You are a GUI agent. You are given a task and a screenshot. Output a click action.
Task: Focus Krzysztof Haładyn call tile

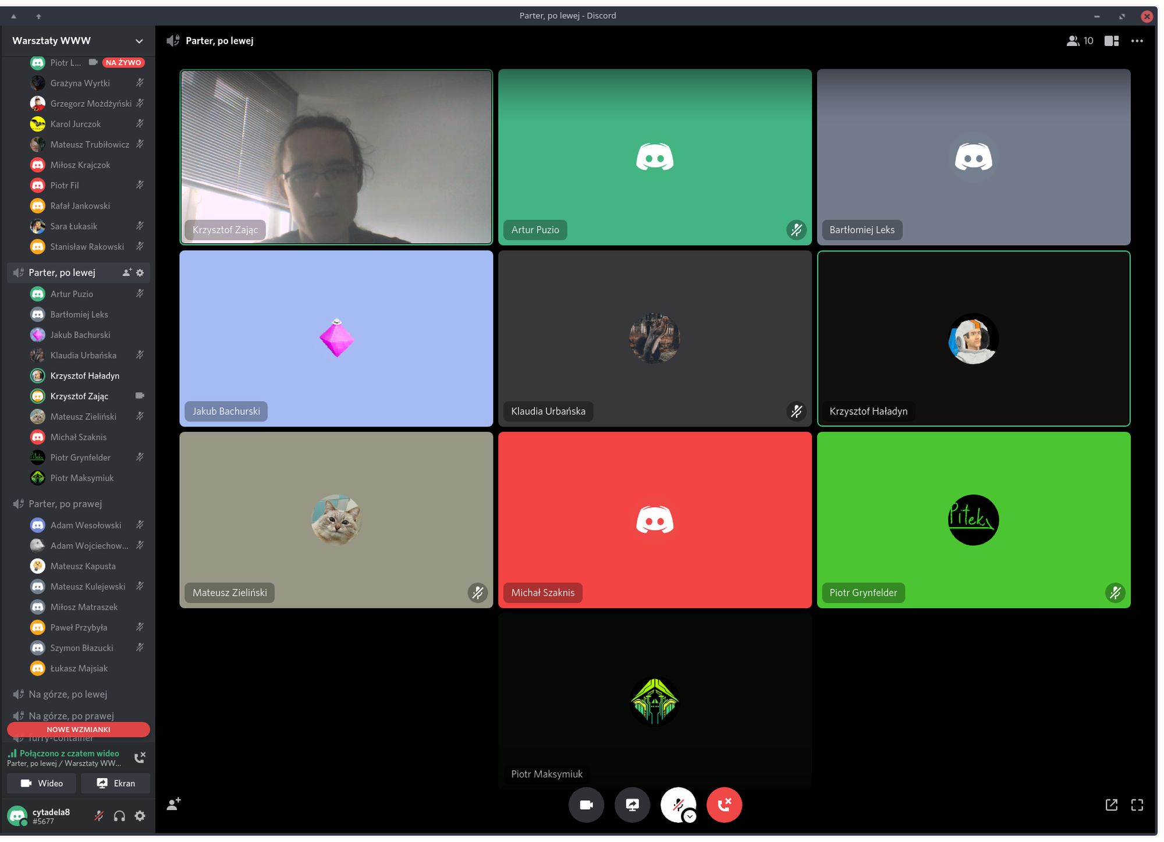[974, 339]
